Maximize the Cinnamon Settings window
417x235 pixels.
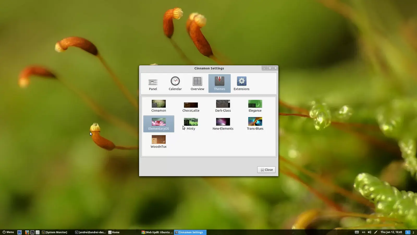coord(270,68)
